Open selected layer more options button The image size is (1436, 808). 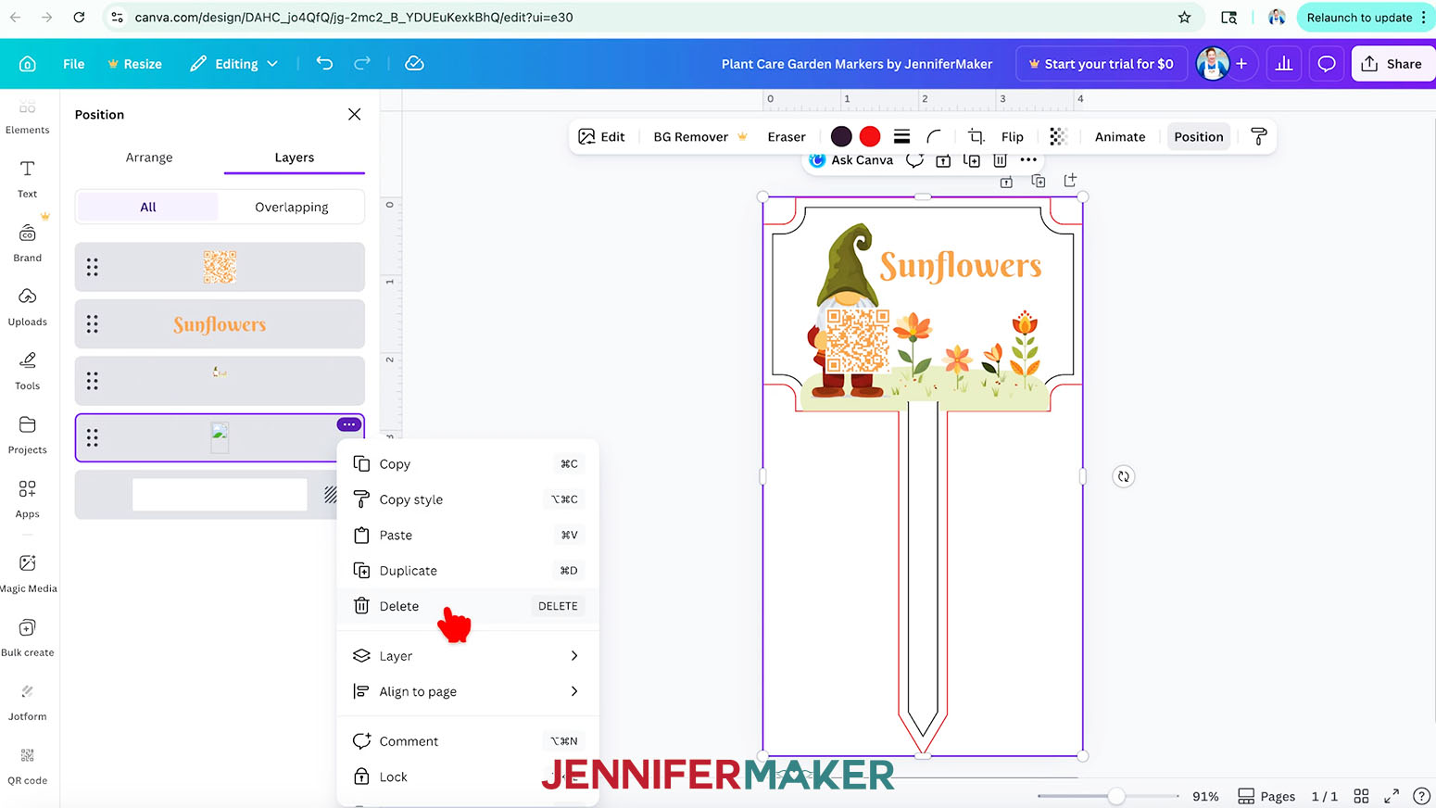tap(348, 424)
